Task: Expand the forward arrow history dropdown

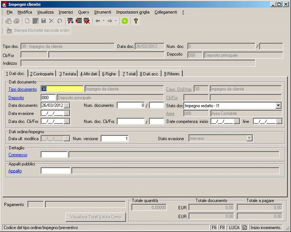Action: point(116,21)
